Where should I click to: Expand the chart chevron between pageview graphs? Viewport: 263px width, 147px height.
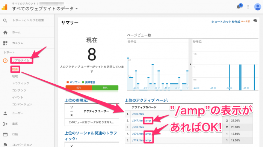click(190, 64)
